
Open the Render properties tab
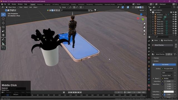[149, 45]
